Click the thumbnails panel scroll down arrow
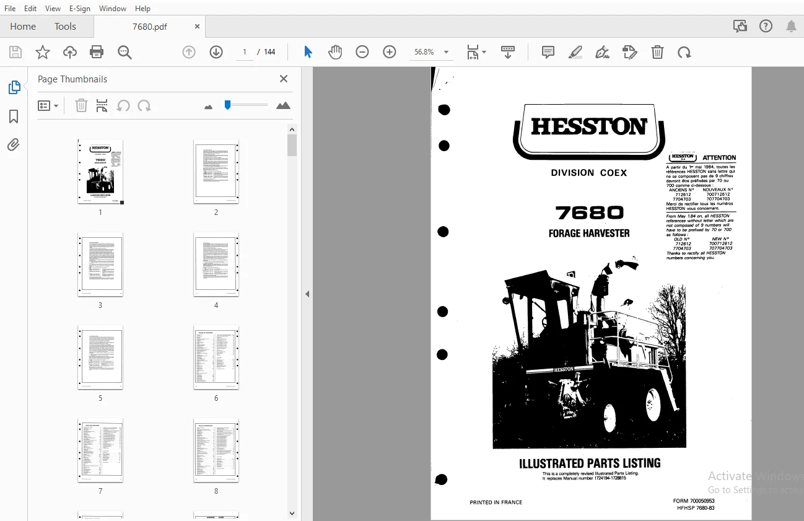This screenshot has height=521, width=804. 292,513
